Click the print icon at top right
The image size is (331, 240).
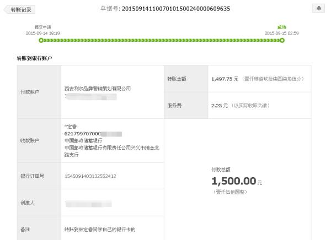coord(318,8)
